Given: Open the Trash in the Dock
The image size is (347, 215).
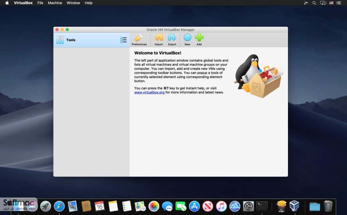Looking at the screenshot, I should [328, 206].
